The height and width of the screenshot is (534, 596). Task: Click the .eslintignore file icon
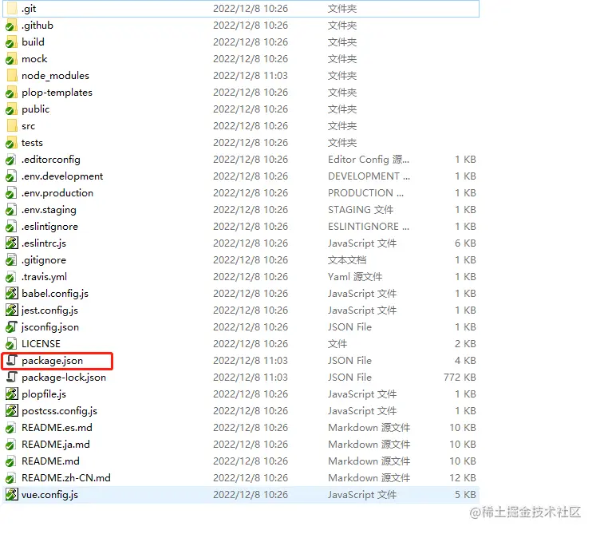click(x=11, y=227)
